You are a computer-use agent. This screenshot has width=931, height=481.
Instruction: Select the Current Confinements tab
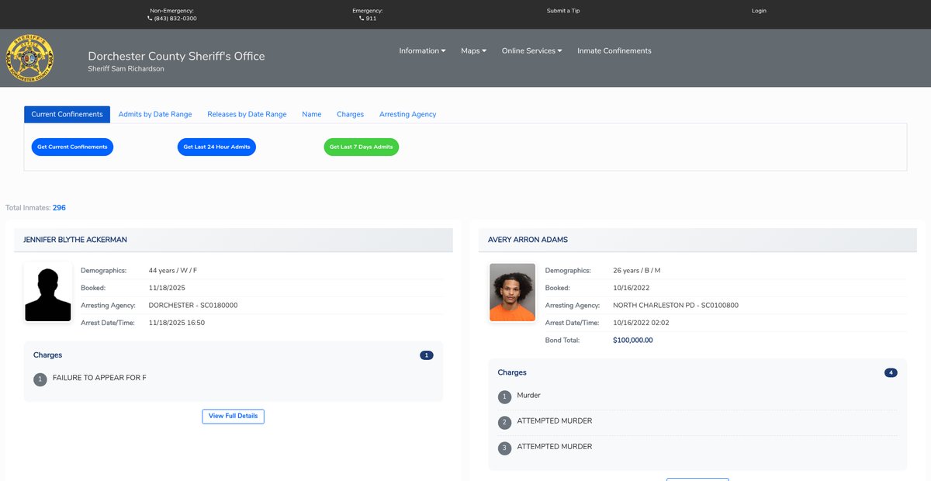(67, 114)
